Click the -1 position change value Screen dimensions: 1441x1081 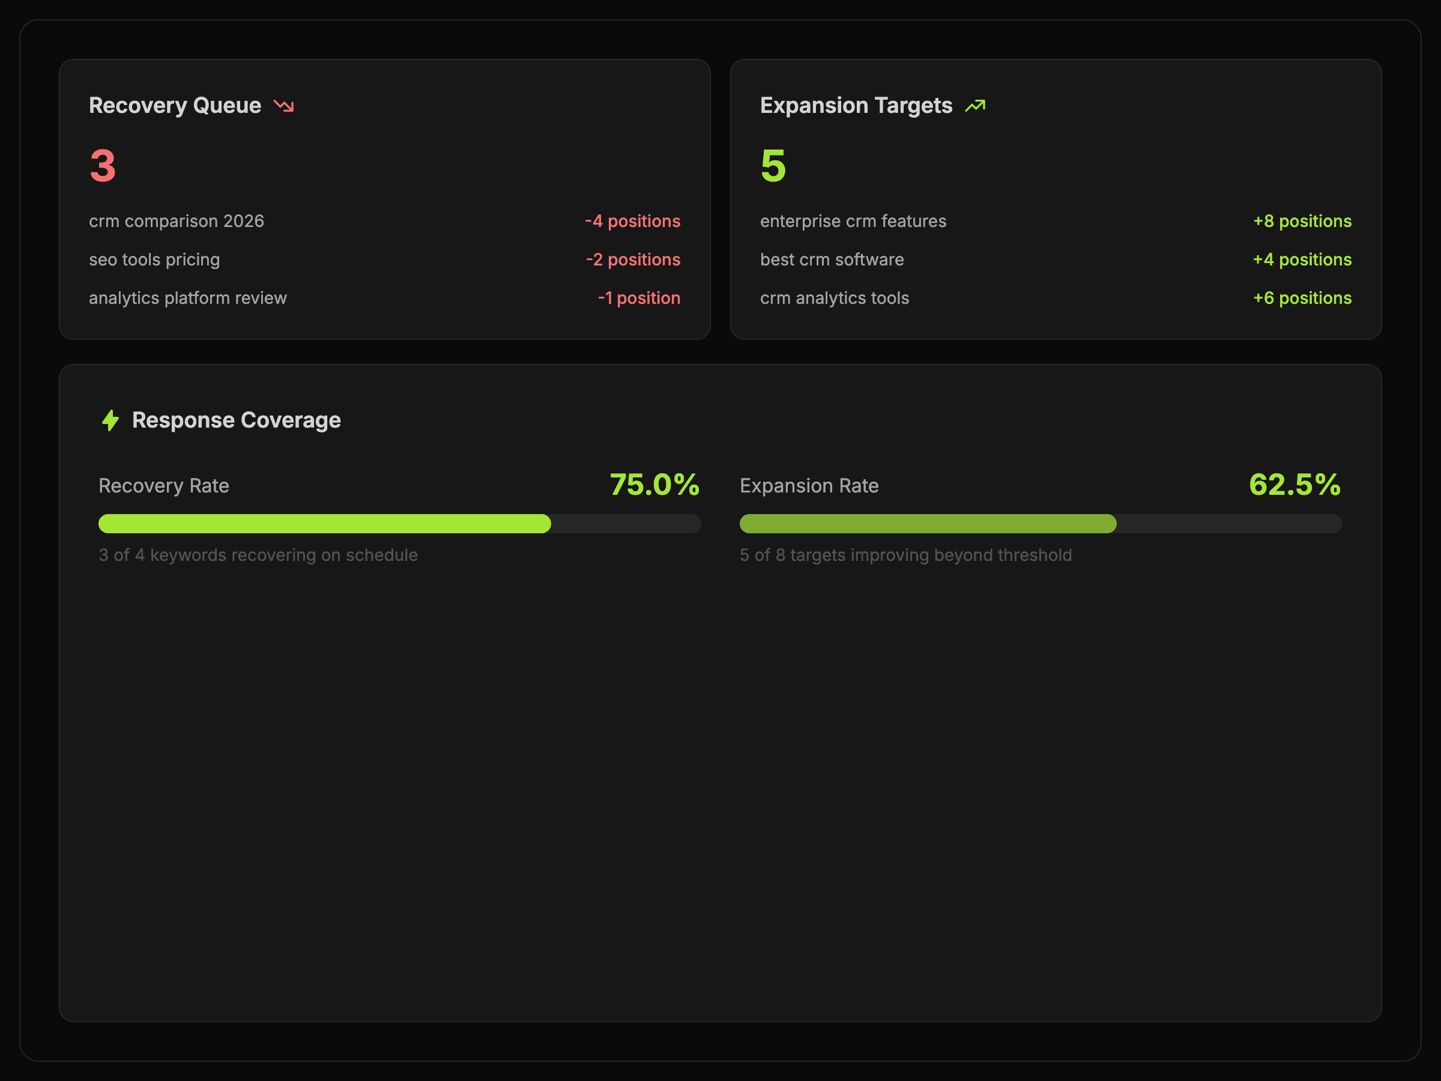pos(638,298)
